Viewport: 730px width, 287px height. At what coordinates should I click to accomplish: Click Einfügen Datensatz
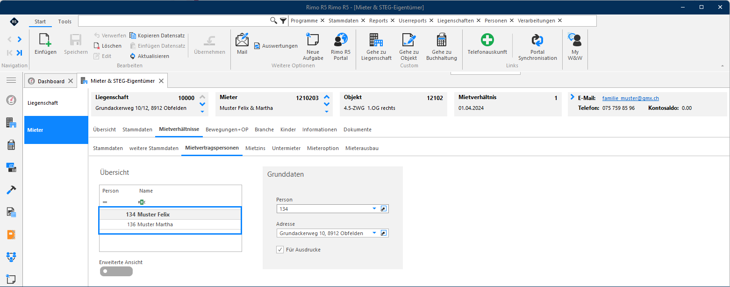coord(157,46)
